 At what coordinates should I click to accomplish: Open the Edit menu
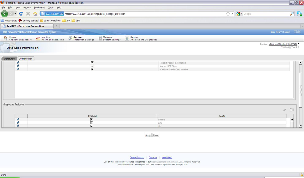pyautogui.click(x=10, y=7)
